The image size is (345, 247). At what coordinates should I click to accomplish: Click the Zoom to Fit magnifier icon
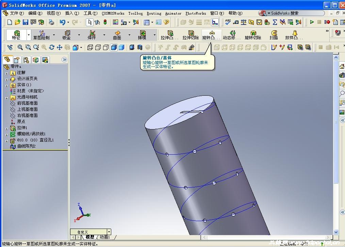tap(20, 47)
